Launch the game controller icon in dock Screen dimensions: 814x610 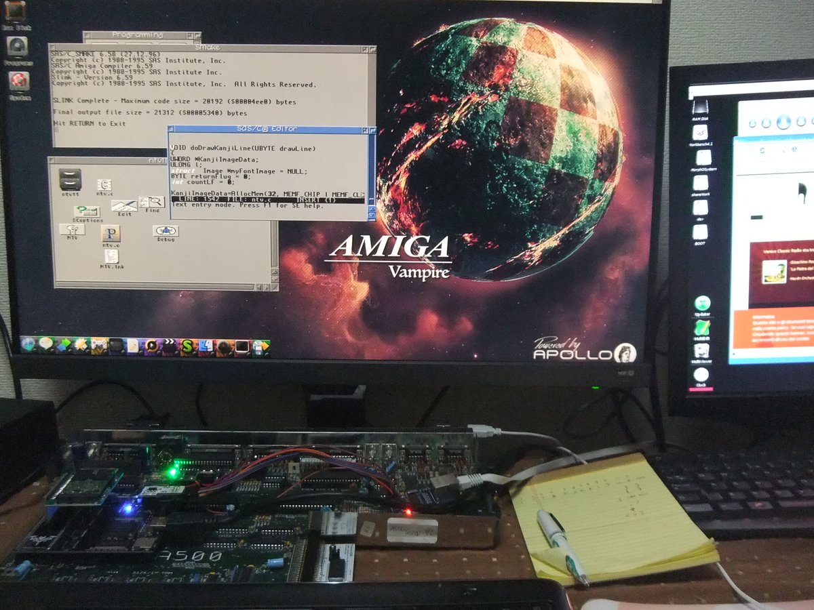click(100, 346)
